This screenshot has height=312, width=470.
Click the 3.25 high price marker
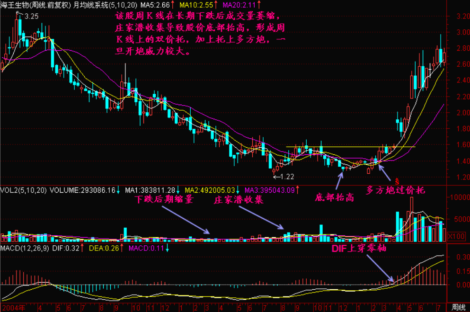click(29, 16)
